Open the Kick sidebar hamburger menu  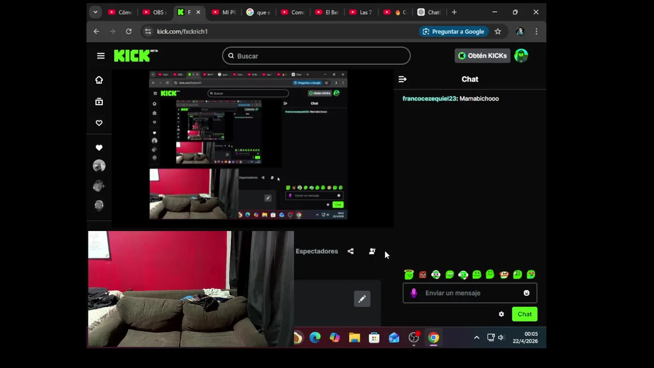(101, 56)
